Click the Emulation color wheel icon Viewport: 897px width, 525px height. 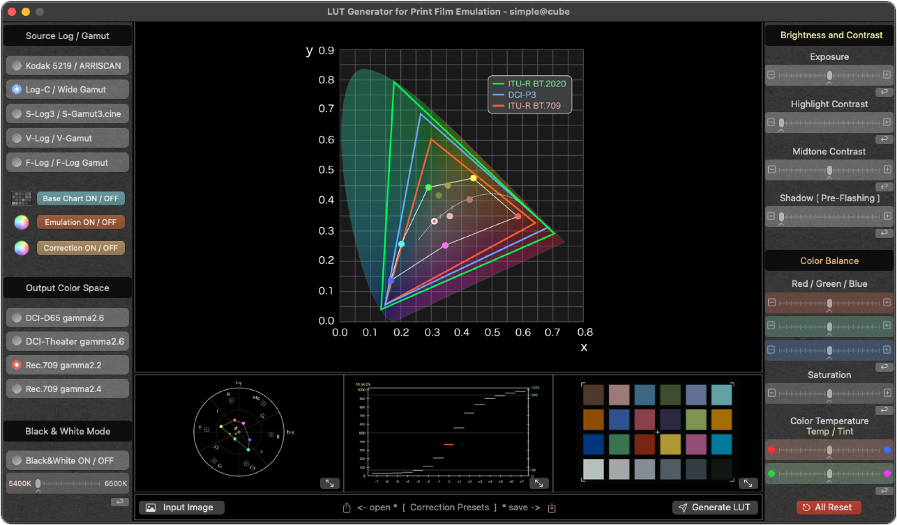point(21,222)
